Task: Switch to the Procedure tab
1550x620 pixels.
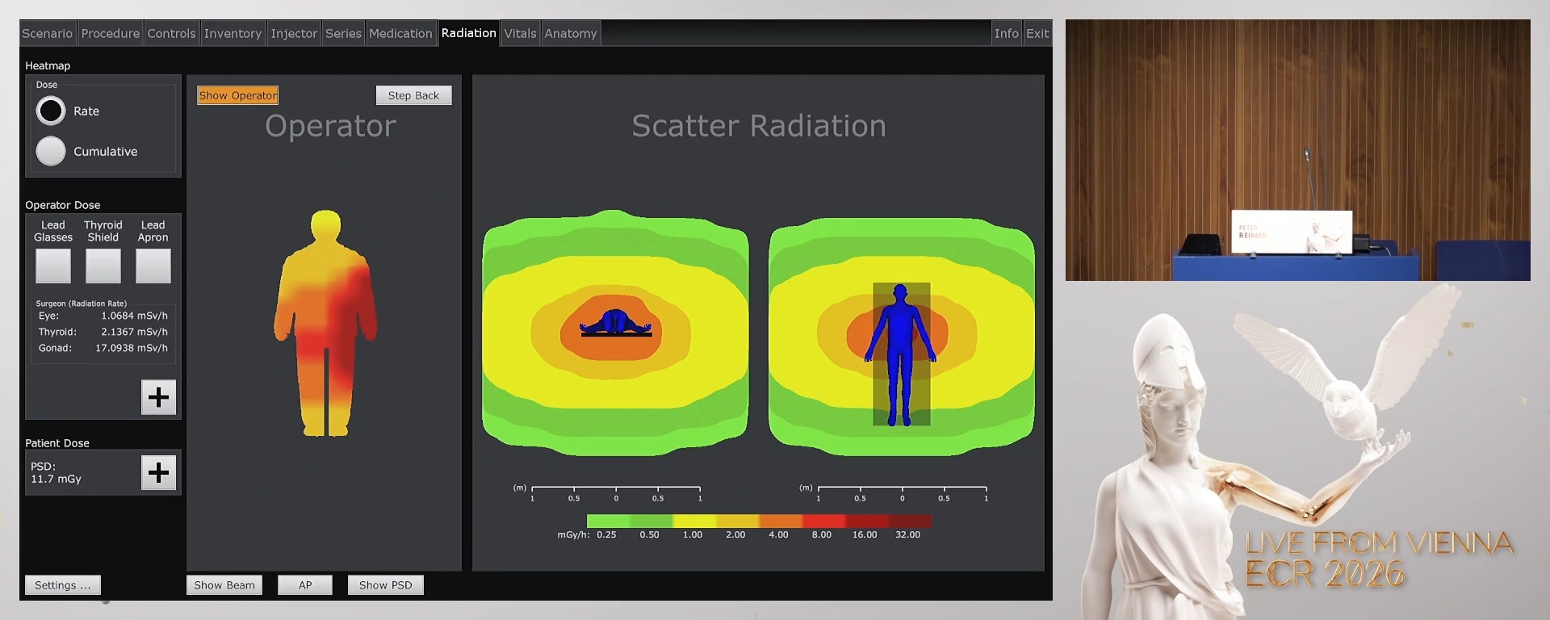Action: [111, 33]
